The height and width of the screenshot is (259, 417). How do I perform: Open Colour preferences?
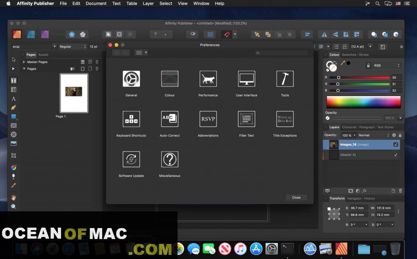pos(170,79)
